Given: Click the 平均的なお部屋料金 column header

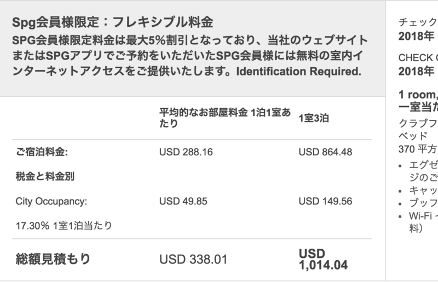Looking at the screenshot, I should (x=225, y=117).
